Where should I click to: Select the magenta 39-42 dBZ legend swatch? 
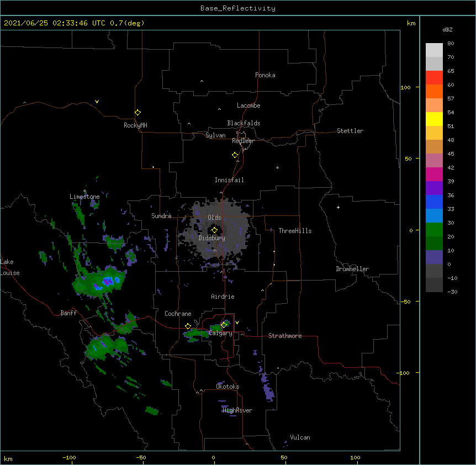(434, 174)
